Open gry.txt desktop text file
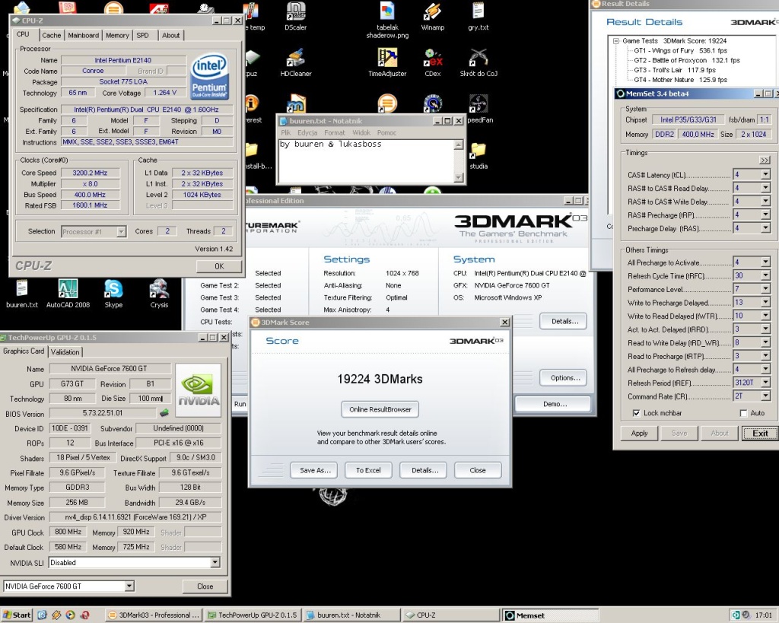 [478, 15]
